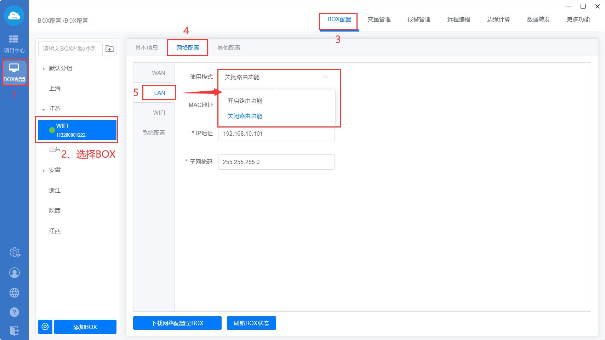The height and width of the screenshot is (340, 605).
Task: Click the globe language icon in sidebar
Action: pos(15,293)
